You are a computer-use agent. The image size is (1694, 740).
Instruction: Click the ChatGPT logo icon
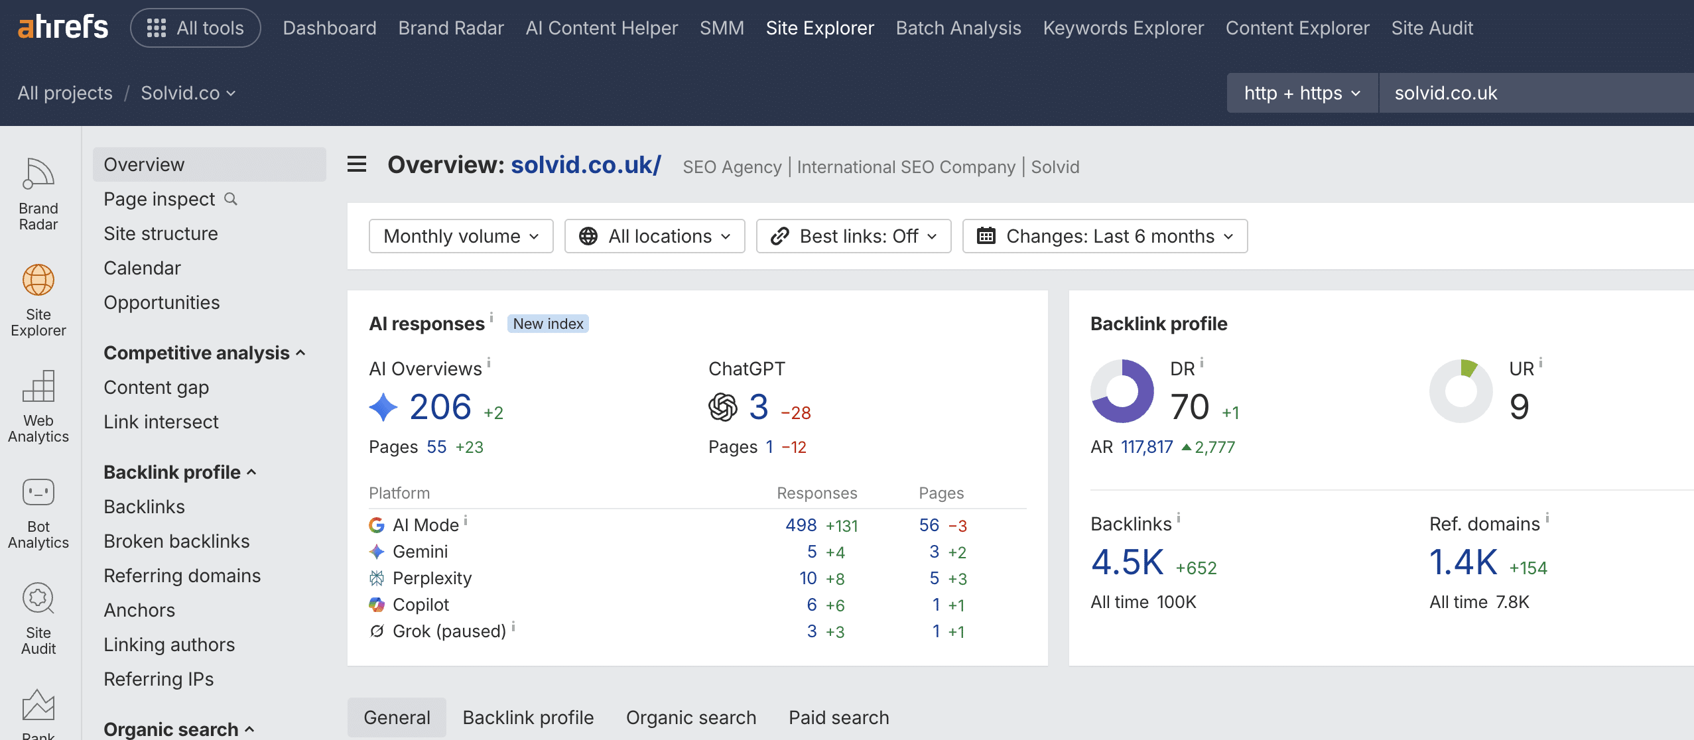pos(723,407)
